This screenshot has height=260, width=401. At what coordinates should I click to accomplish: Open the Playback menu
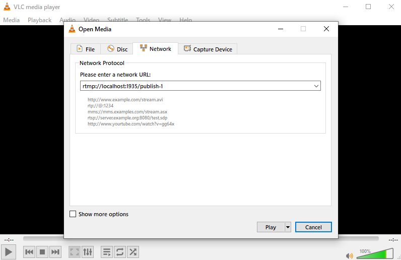click(x=39, y=20)
